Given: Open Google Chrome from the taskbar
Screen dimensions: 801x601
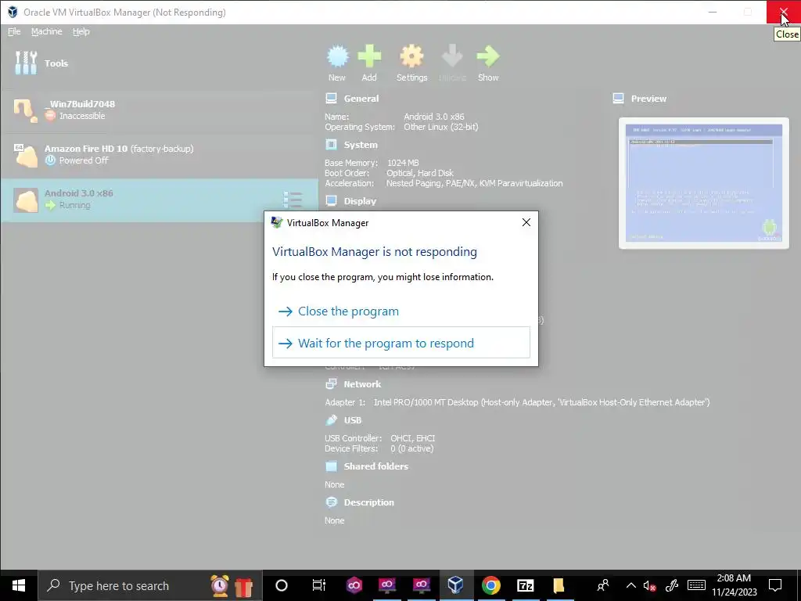Looking at the screenshot, I should click(490, 585).
